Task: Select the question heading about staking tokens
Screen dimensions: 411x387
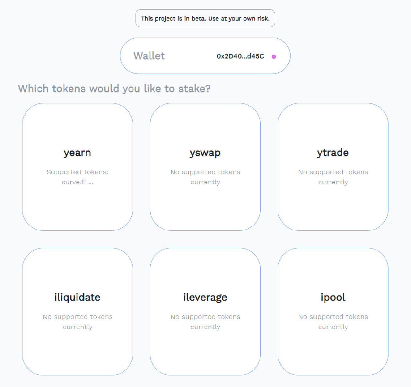Action: [115, 89]
